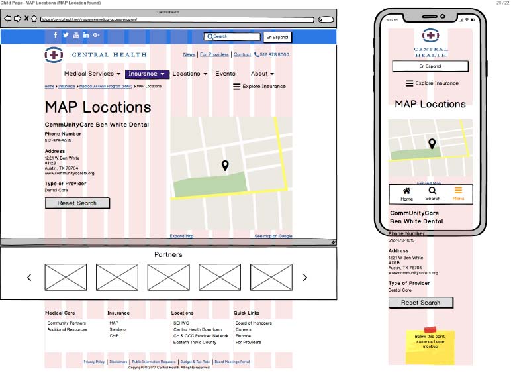Click See map on Google link
The width and height of the screenshot is (511, 373).
pyautogui.click(x=273, y=236)
